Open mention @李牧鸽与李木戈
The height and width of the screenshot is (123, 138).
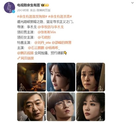(51, 27)
